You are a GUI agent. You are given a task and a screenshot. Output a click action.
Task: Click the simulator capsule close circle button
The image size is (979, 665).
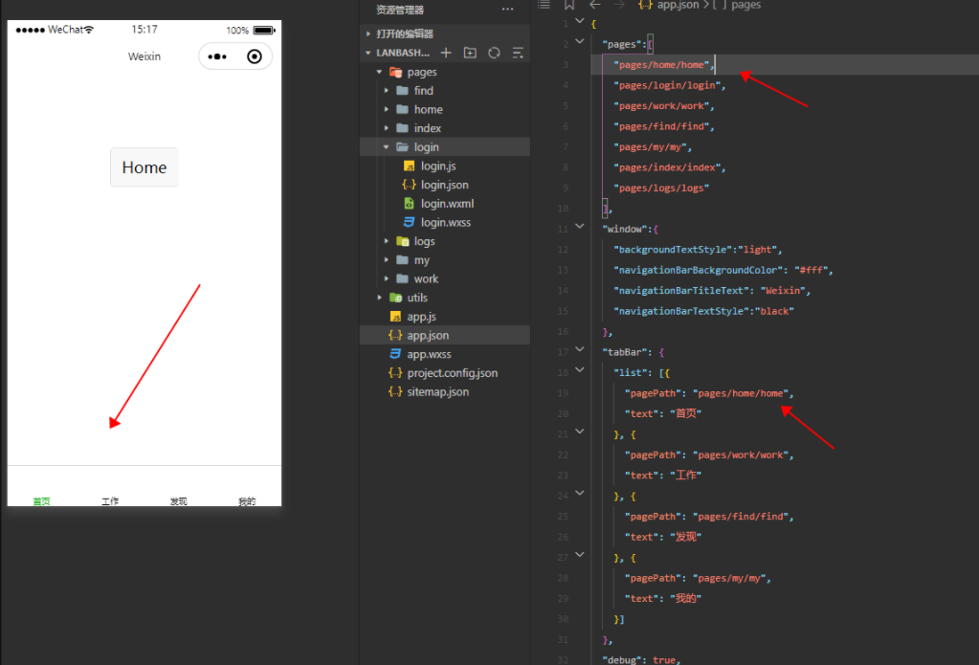click(x=255, y=56)
